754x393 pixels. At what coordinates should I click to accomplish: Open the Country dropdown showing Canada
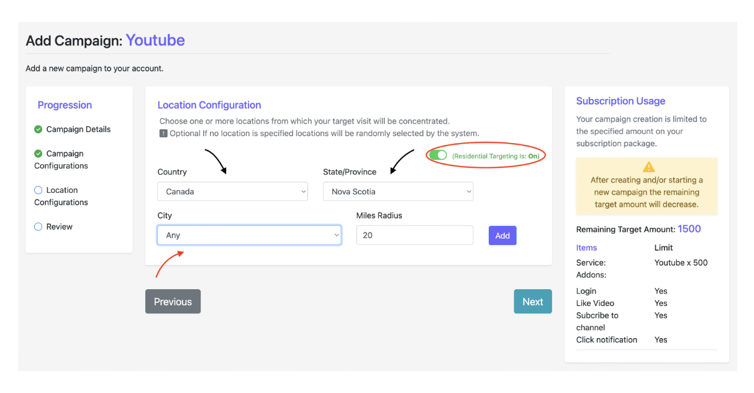point(233,192)
